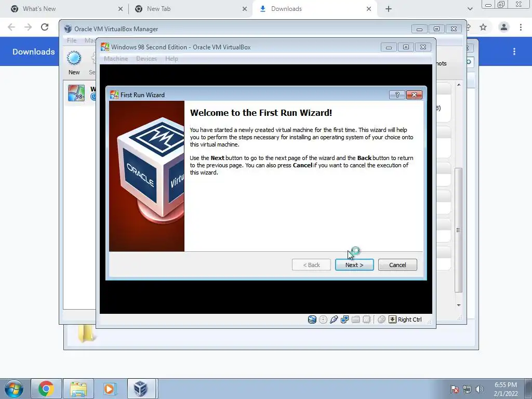Open File menu in VirtualBox Manager
This screenshot has width=532, height=399.
tap(72, 41)
